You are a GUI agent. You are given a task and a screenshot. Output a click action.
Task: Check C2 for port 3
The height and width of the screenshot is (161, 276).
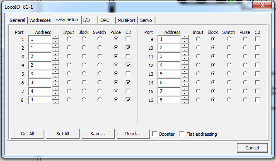click(128, 56)
